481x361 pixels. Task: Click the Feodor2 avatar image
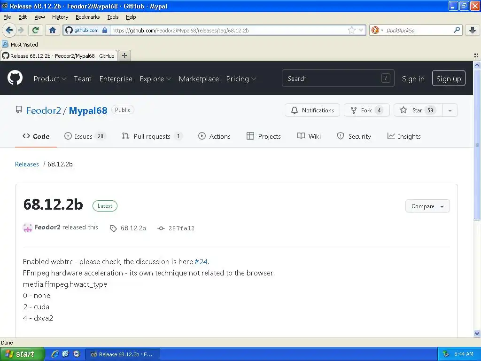28,228
